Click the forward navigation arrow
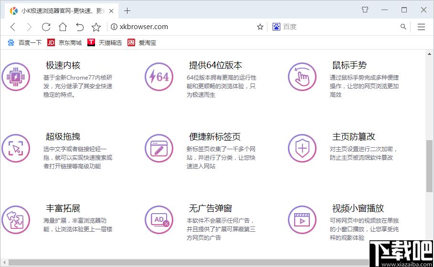The image size is (434, 267). tap(29, 27)
